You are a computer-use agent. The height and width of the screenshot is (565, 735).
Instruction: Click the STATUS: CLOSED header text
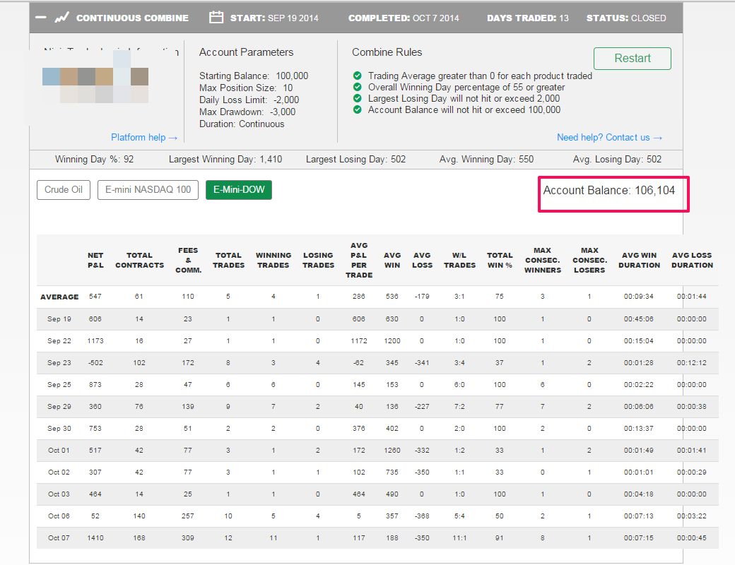tap(626, 18)
